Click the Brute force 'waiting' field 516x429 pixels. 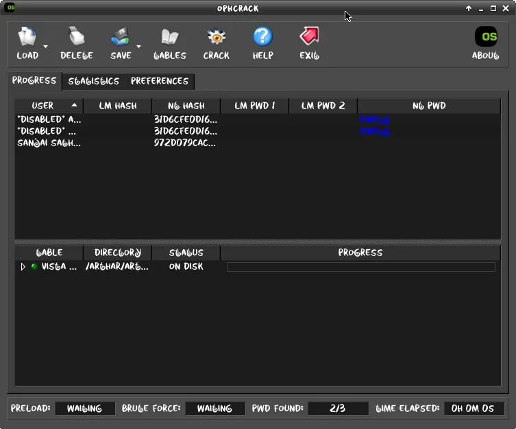(x=215, y=409)
